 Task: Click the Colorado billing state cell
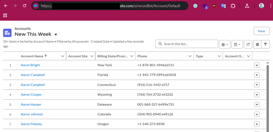[104, 114]
